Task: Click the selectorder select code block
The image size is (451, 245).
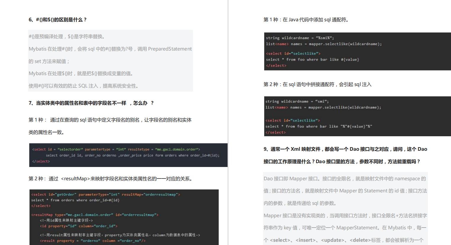Action: (x=128, y=155)
